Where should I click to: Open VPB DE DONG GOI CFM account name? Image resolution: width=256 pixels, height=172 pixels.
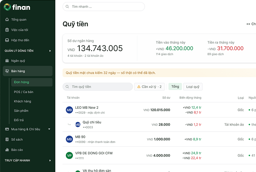pos(94,153)
